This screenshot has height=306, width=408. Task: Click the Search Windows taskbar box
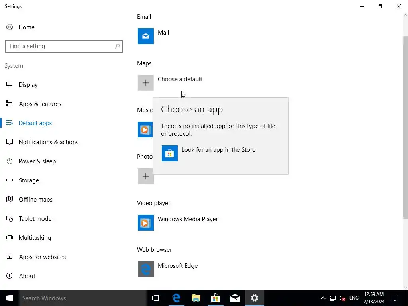83,298
